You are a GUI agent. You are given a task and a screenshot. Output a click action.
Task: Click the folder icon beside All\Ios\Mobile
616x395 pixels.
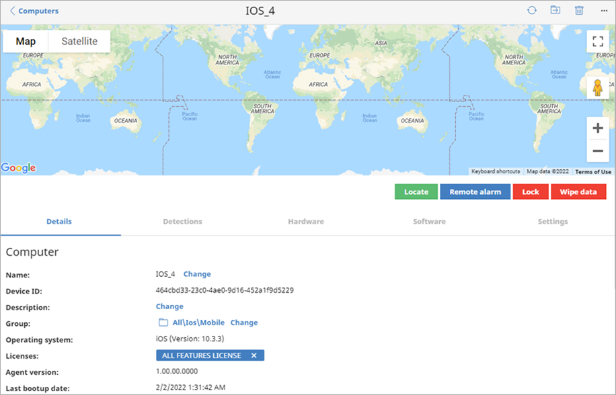[x=163, y=322]
